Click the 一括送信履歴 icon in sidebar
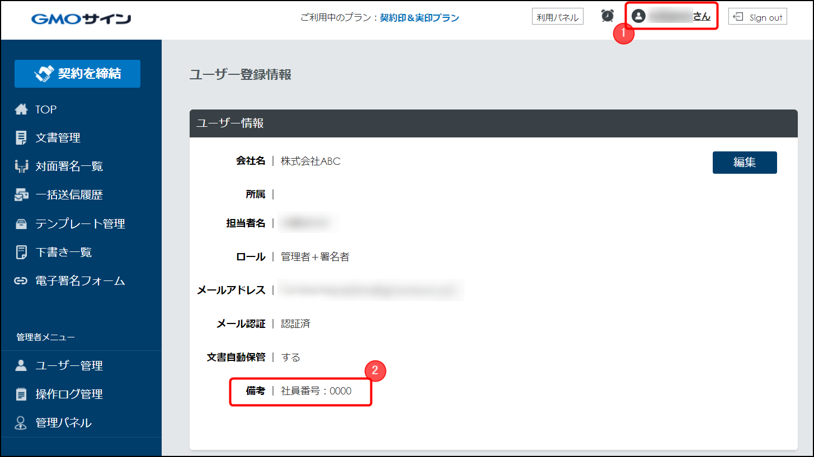The image size is (814, 457). click(x=21, y=195)
